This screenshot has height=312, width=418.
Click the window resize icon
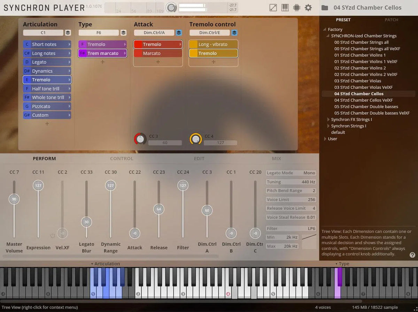pos(273,8)
